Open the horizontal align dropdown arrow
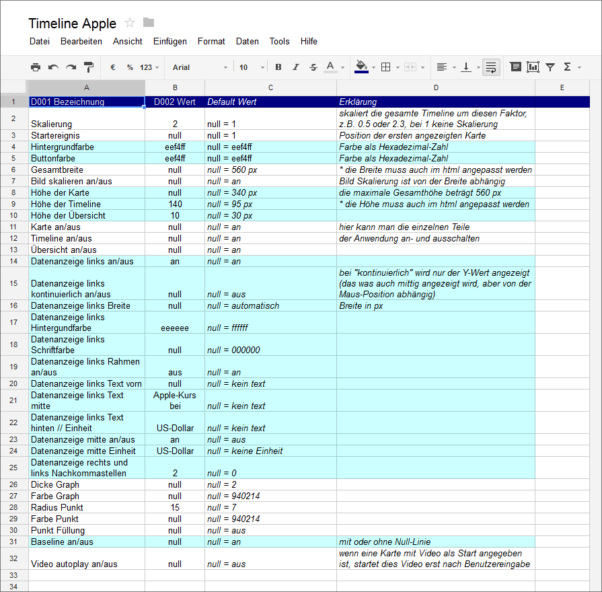The image size is (602, 592). [454, 67]
